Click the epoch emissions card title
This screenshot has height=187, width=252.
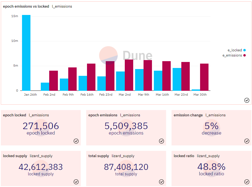pyautogui.click(x=103, y=115)
